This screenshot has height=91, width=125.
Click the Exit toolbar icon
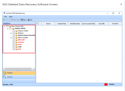28,20
